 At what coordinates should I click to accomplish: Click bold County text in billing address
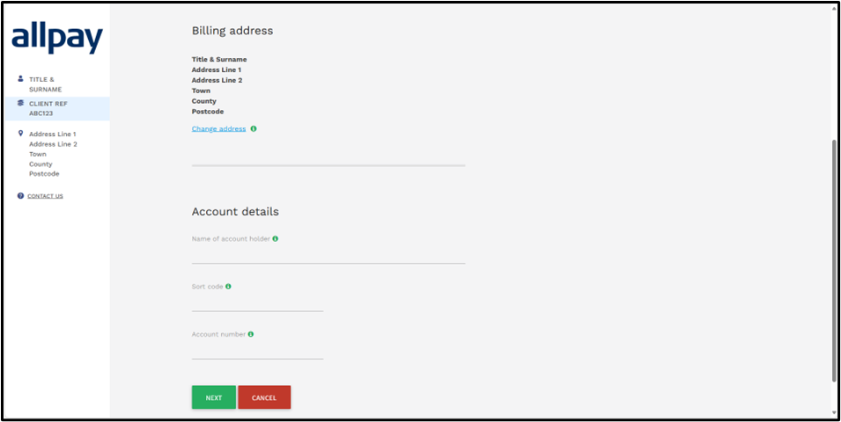click(x=203, y=101)
